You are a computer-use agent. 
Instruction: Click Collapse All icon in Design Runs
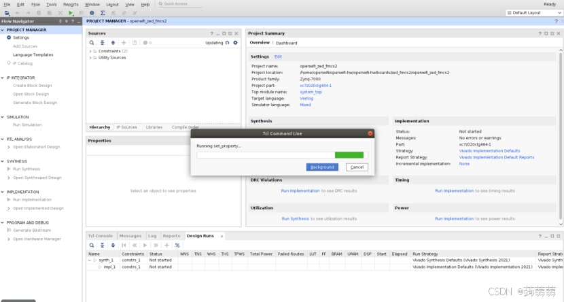click(x=102, y=245)
